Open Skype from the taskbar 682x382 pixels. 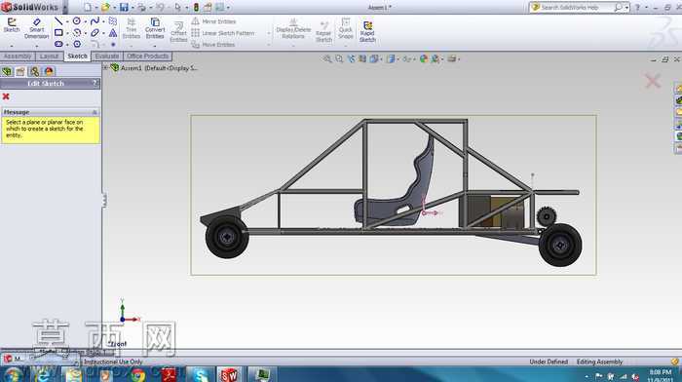coord(200,374)
